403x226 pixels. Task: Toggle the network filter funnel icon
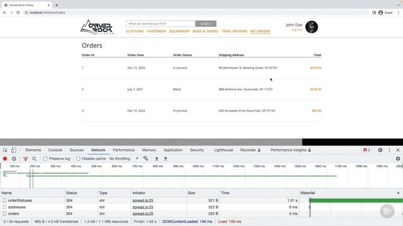click(x=25, y=159)
